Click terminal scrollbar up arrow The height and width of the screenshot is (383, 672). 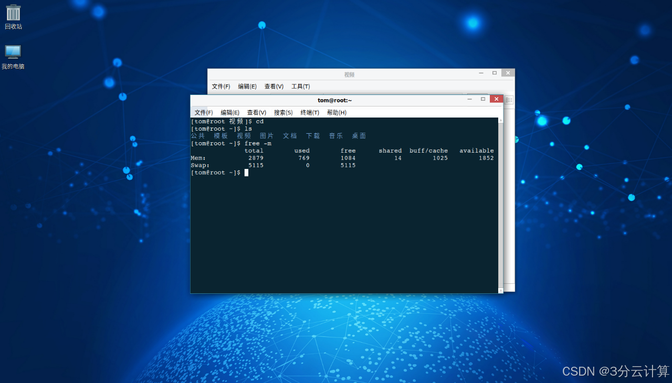[x=500, y=121]
